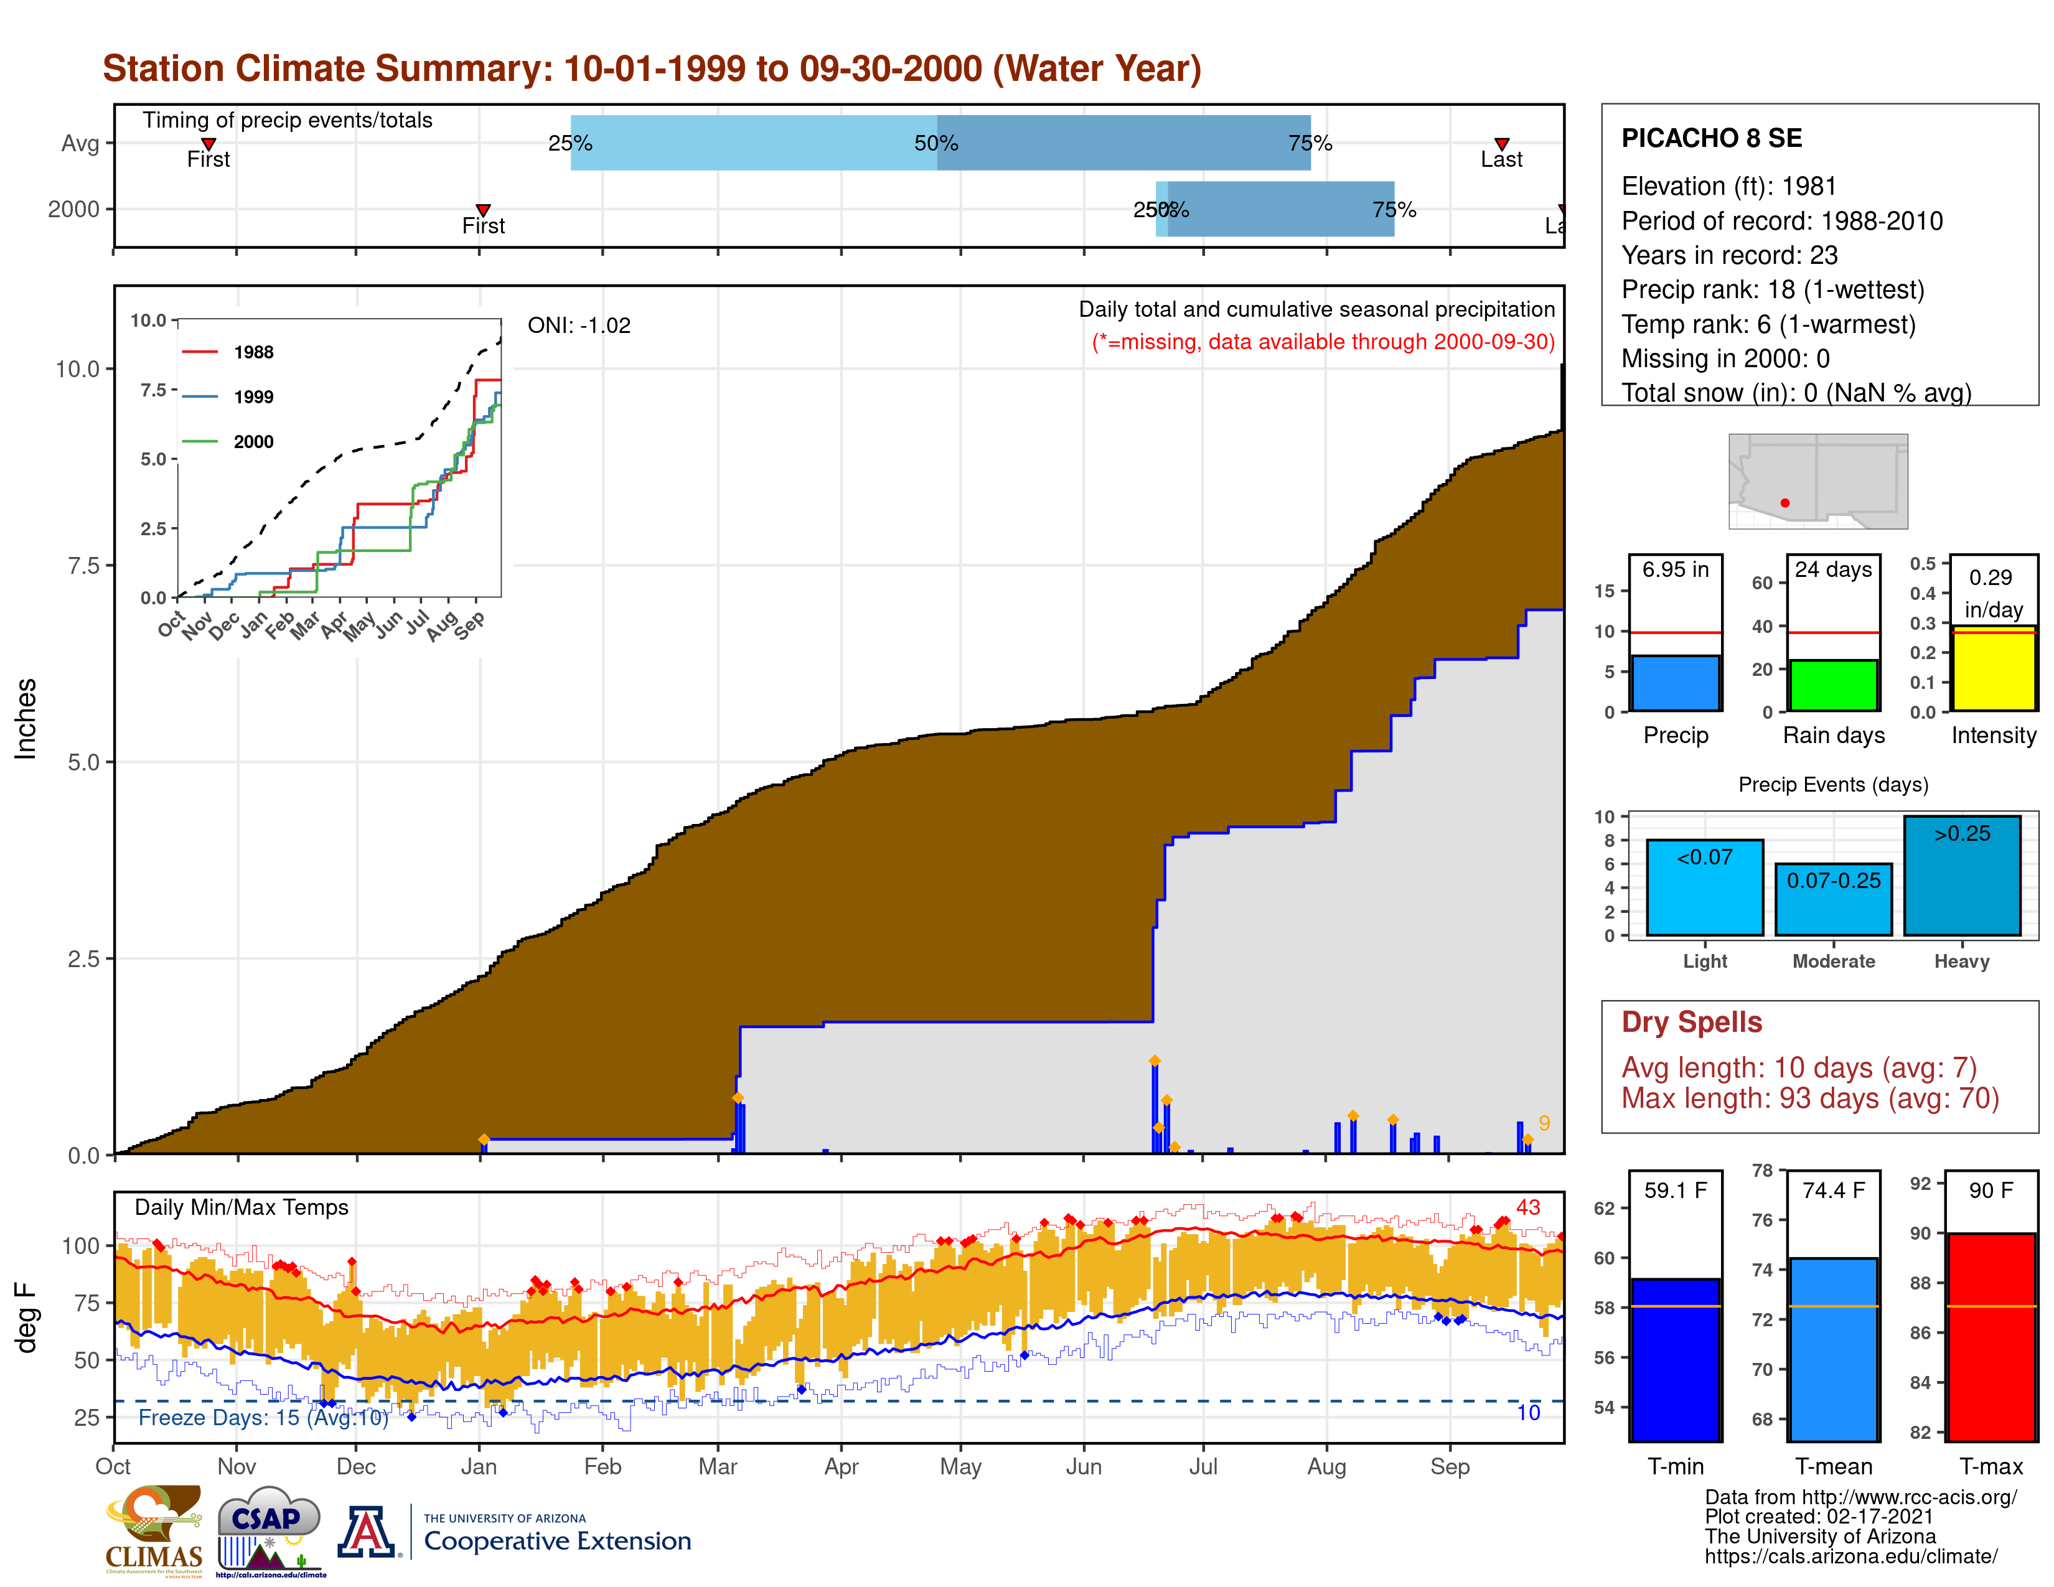Click the green Rain days bar
Viewport: 2054px width, 1587px height.
pyautogui.click(x=1833, y=685)
